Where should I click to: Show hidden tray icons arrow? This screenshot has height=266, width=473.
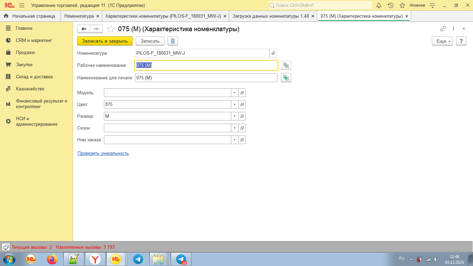[411, 259]
